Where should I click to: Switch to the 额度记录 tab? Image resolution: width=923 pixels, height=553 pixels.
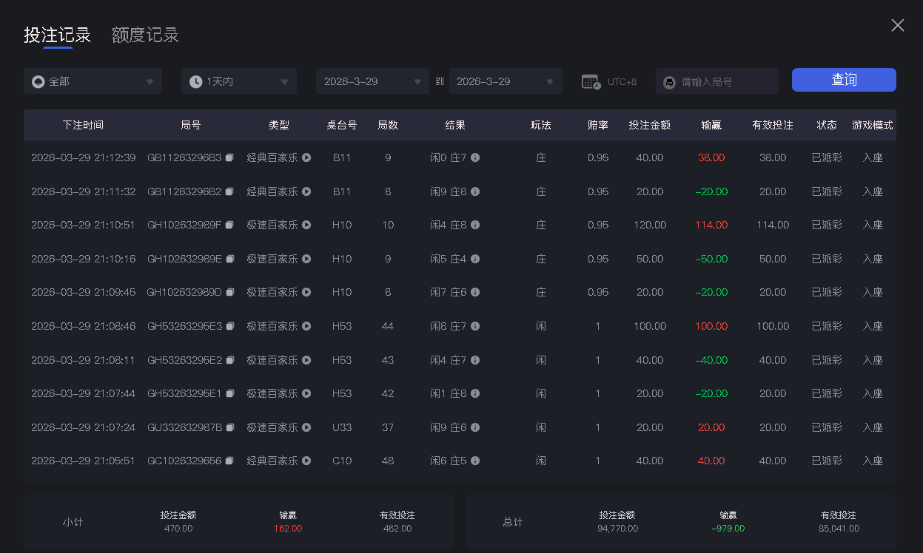tap(144, 35)
